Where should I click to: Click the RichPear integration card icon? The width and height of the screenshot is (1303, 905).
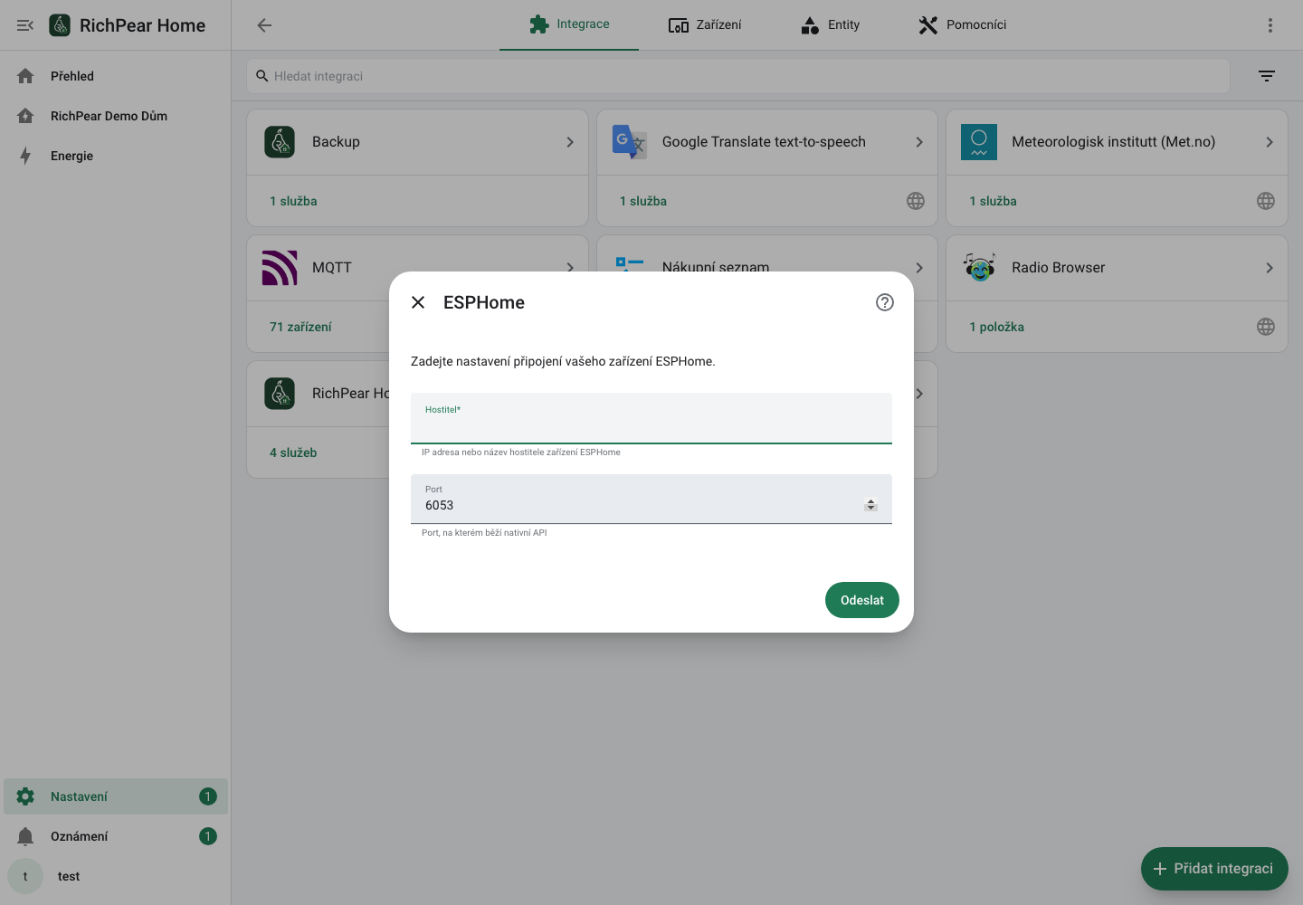point(280,394)
